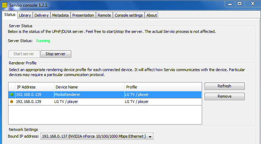Open the Bound IP address dropdown
Viewport: 261px width, 144px height.
[x=150, y=137]
